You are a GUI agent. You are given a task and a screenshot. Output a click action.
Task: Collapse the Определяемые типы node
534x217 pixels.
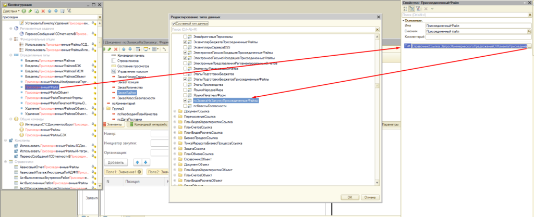point(11,55)
